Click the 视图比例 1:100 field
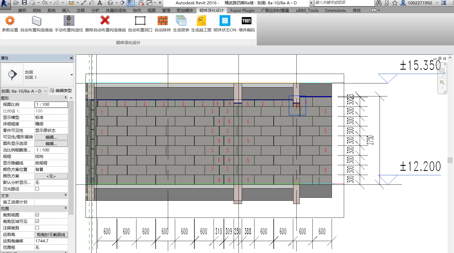454x253 pixels. pos(51,105)
